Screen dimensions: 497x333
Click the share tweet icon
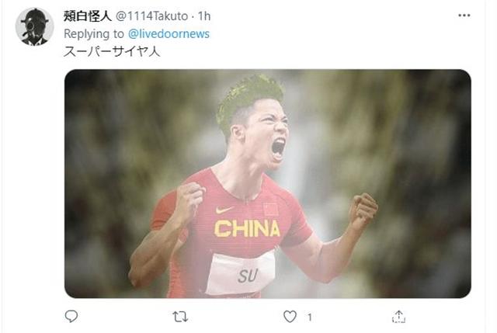tap(398, 317)
